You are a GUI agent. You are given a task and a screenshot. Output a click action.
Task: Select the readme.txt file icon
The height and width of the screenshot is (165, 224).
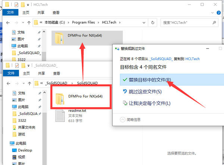(60, 116)
